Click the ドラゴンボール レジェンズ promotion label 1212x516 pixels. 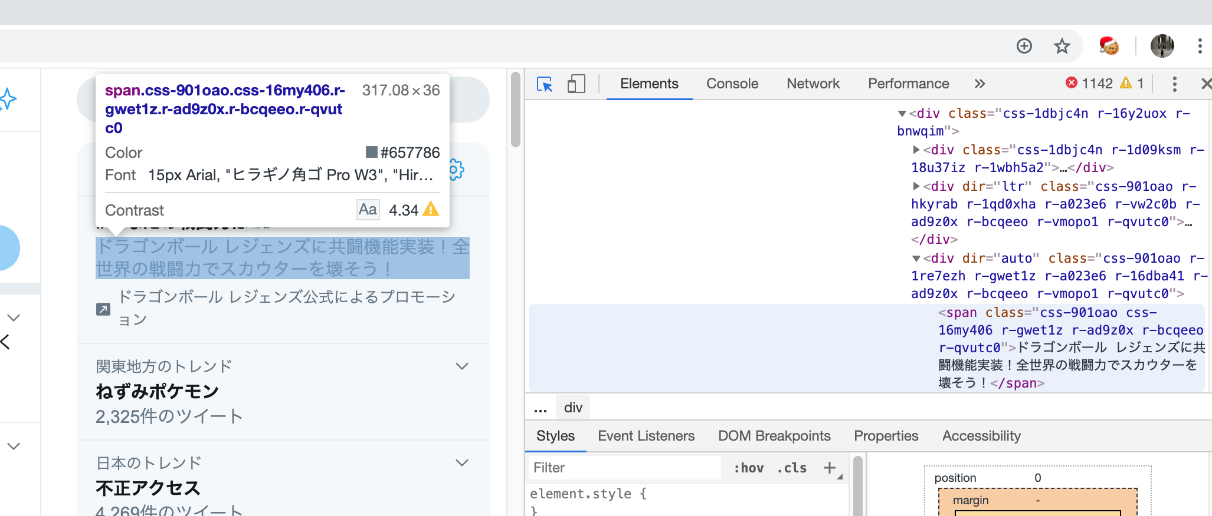287,308
